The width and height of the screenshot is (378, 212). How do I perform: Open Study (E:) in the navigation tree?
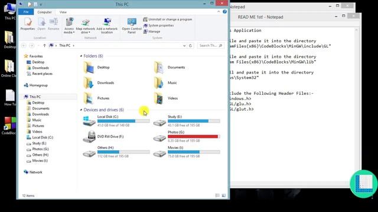(39, 143)
